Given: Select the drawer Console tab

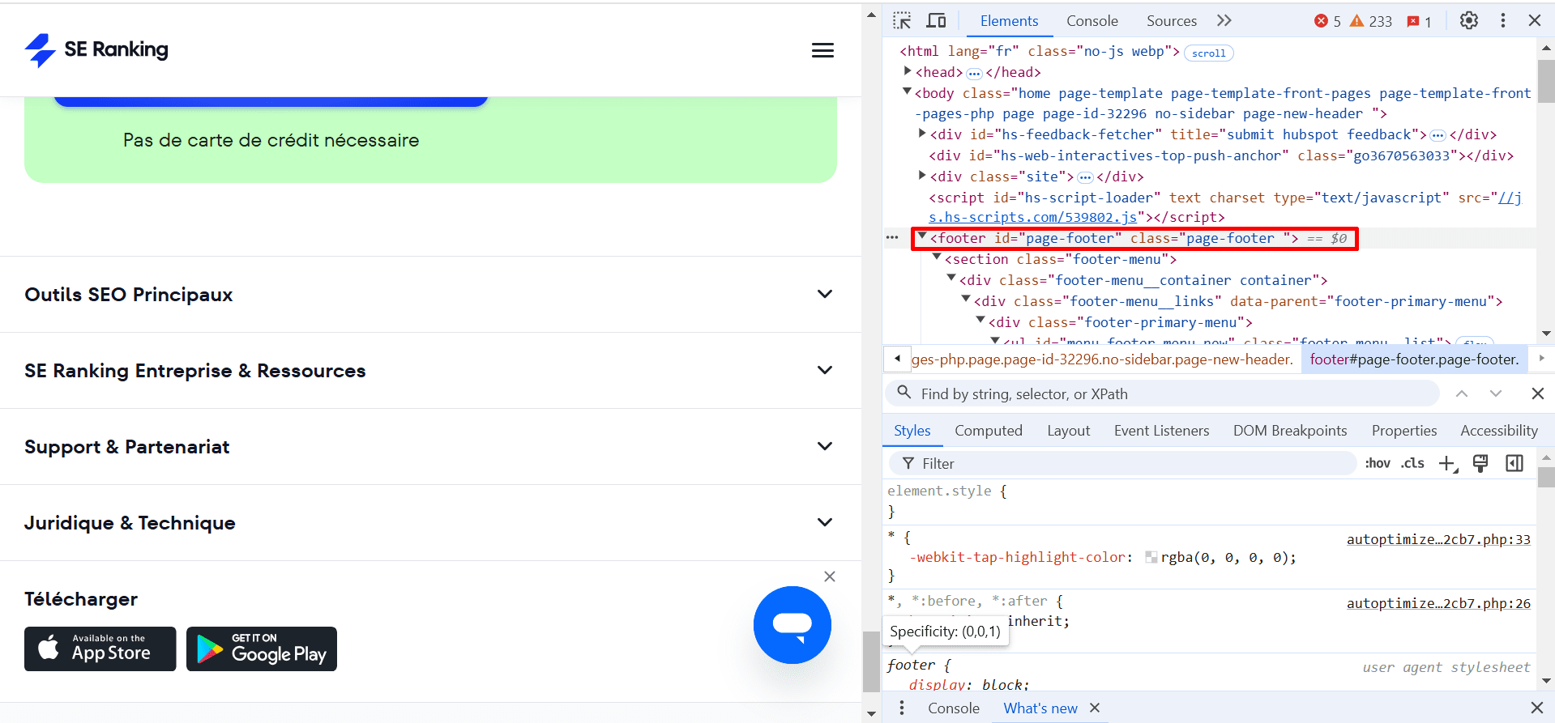Looking at the screenshot, I should pos(953,708).
